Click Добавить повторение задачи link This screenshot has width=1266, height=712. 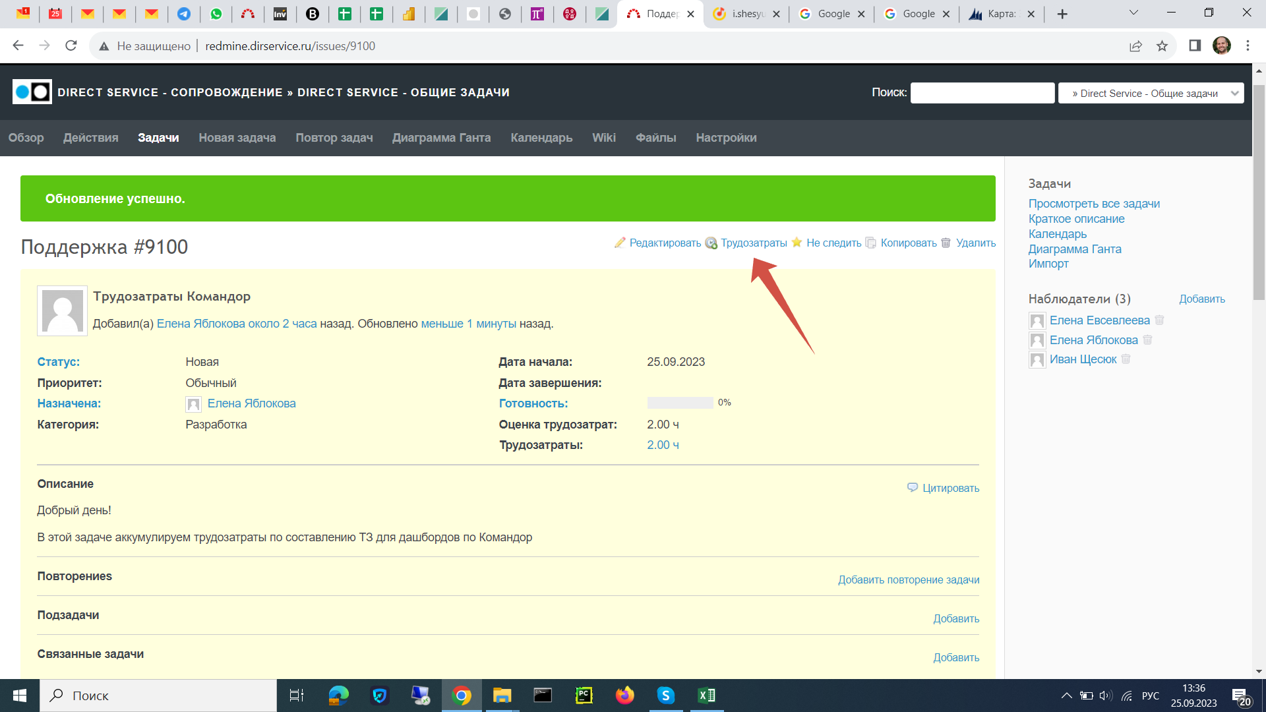pos(908,579)
